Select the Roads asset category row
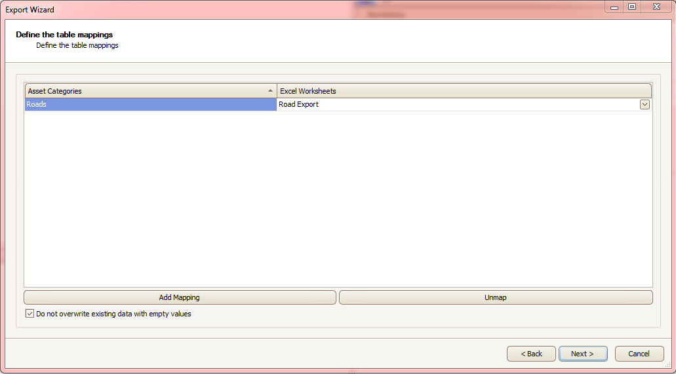 pos(150,104)
